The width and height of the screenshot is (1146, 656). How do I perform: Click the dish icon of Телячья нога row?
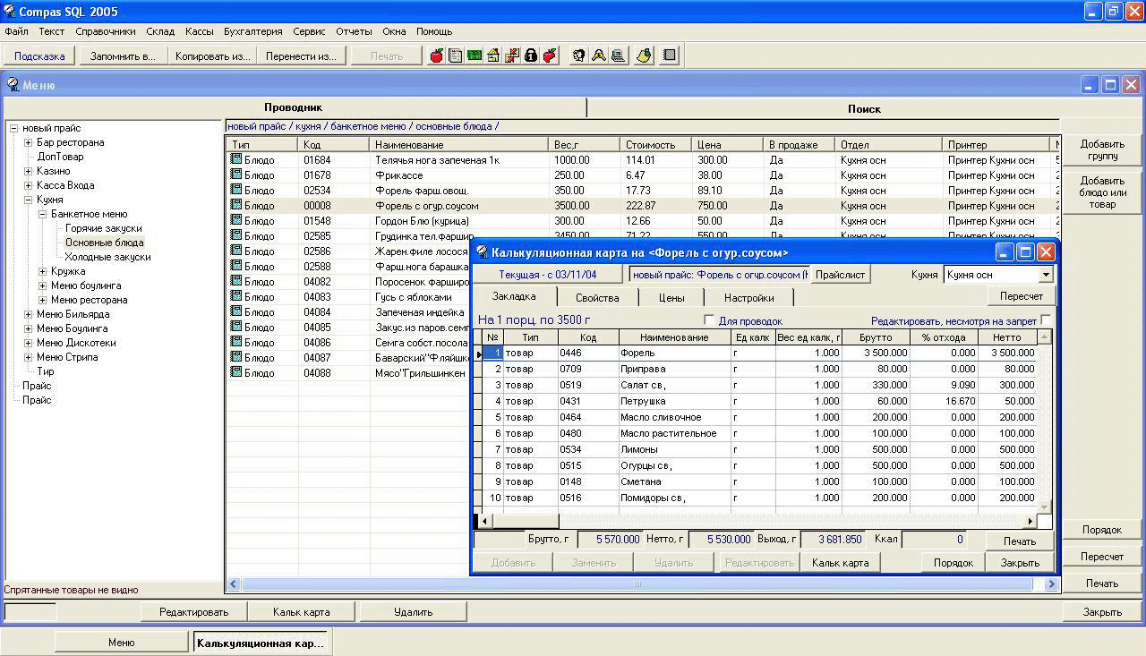pyautogui.click(x=236, y=159)
